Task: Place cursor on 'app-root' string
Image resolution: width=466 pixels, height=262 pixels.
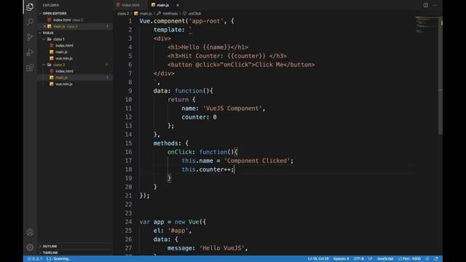Action: [x=206, y=21]
